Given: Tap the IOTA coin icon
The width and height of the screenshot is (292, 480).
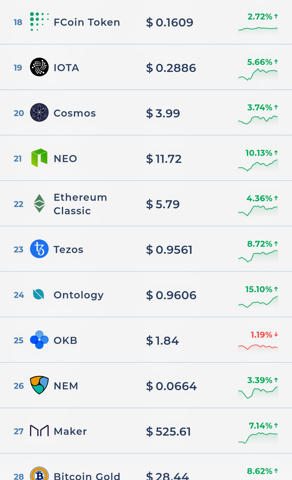Looking at the screenshot, I should click(x=39, y=67).
